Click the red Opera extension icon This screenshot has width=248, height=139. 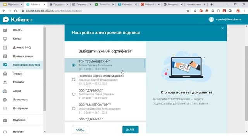click(x=201, y=11)
